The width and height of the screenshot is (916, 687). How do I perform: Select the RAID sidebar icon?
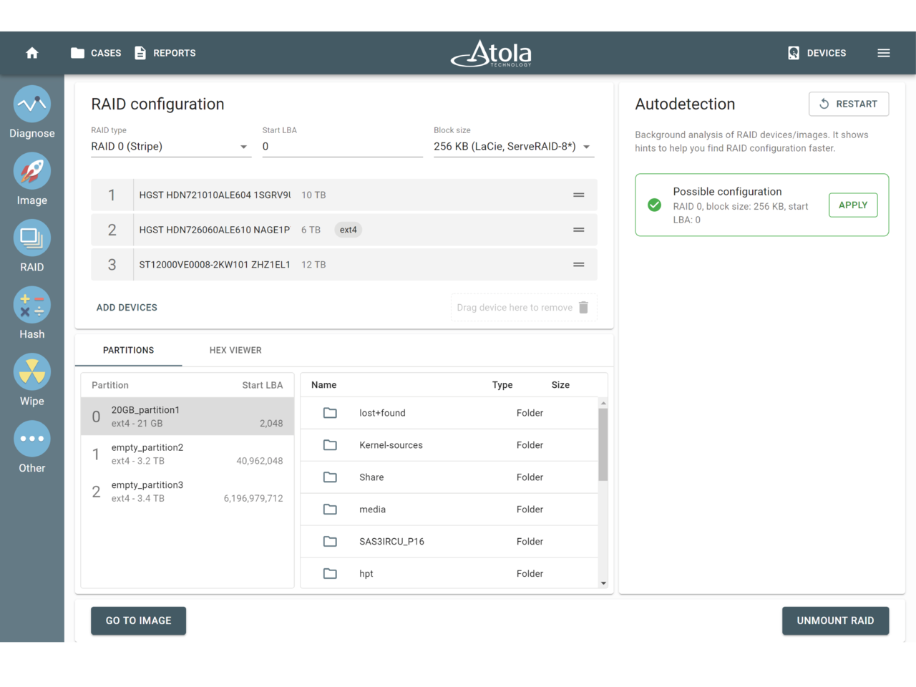pyautogui.click(x=32, y=238)
